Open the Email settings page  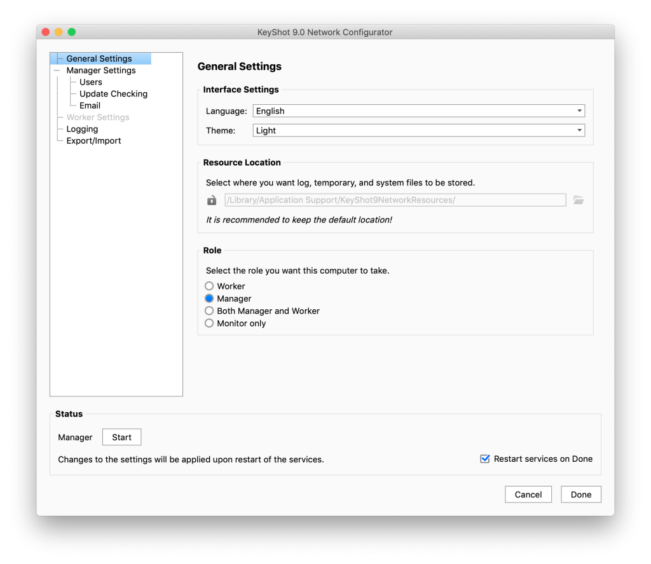[90, 105]
